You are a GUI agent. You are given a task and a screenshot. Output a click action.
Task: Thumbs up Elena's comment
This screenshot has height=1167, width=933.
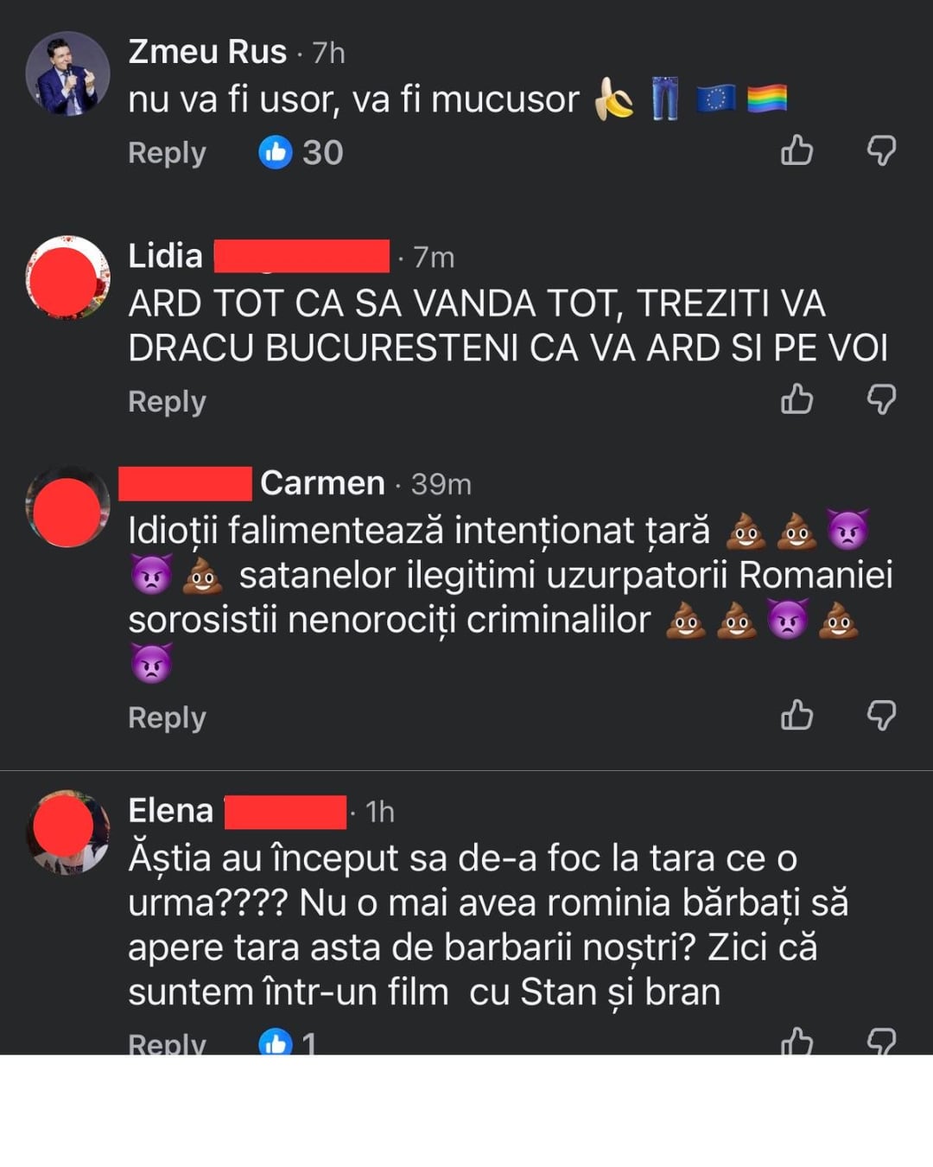[x=797, y=1041]
